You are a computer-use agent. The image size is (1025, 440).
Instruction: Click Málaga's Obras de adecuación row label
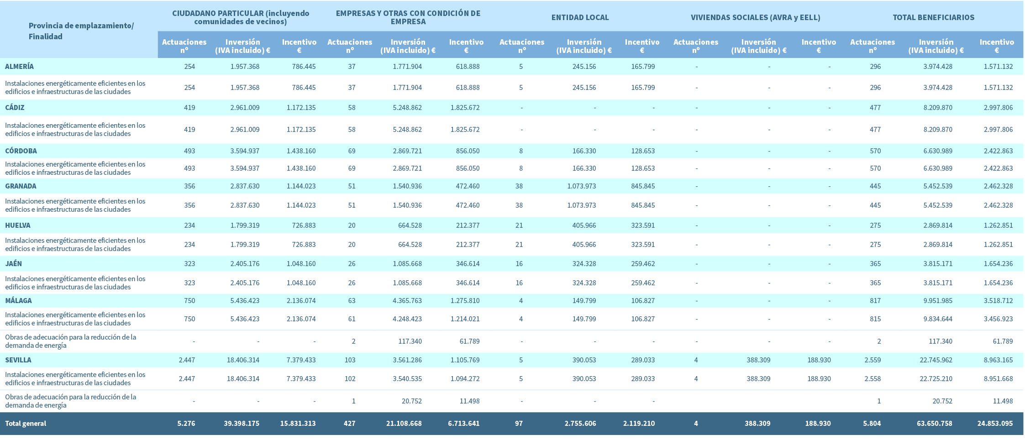[x=71, y=341]
